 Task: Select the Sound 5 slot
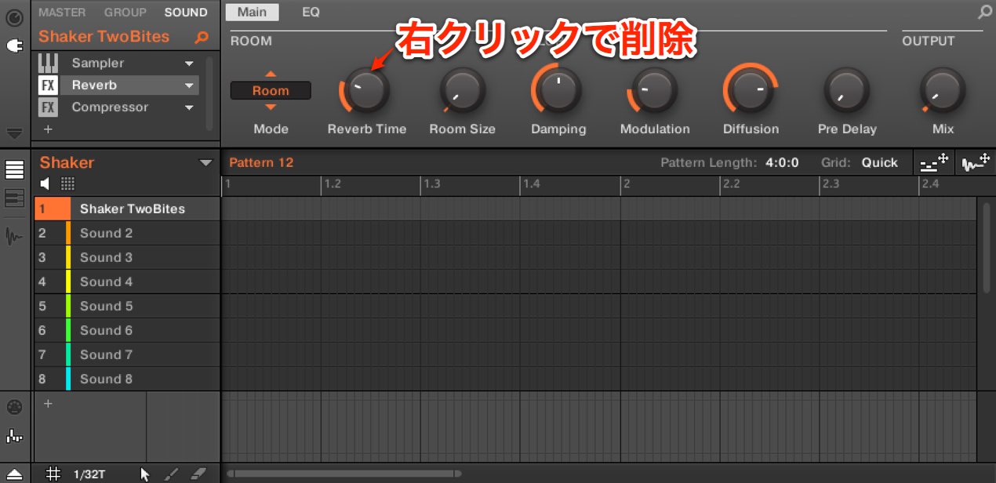[x=127, y=306]
